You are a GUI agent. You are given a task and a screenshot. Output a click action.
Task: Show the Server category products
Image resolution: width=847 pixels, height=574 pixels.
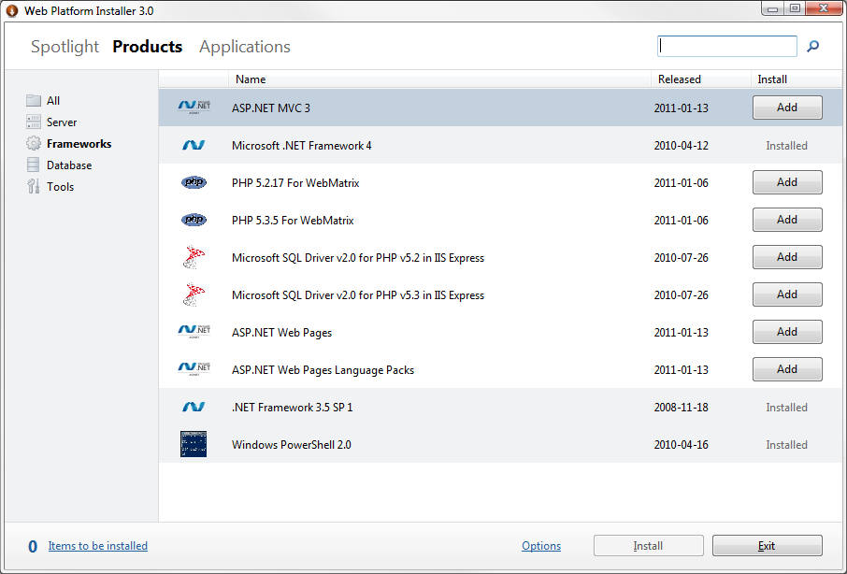click(62, 122)
